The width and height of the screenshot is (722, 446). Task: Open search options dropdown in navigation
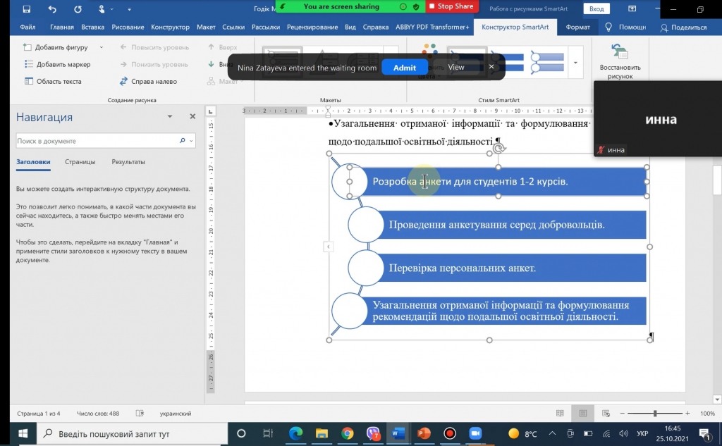point(191,141)
